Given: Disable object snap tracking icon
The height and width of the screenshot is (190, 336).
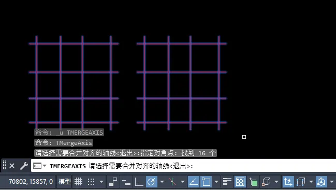Looking at the screenshot, I should (194, 182).
